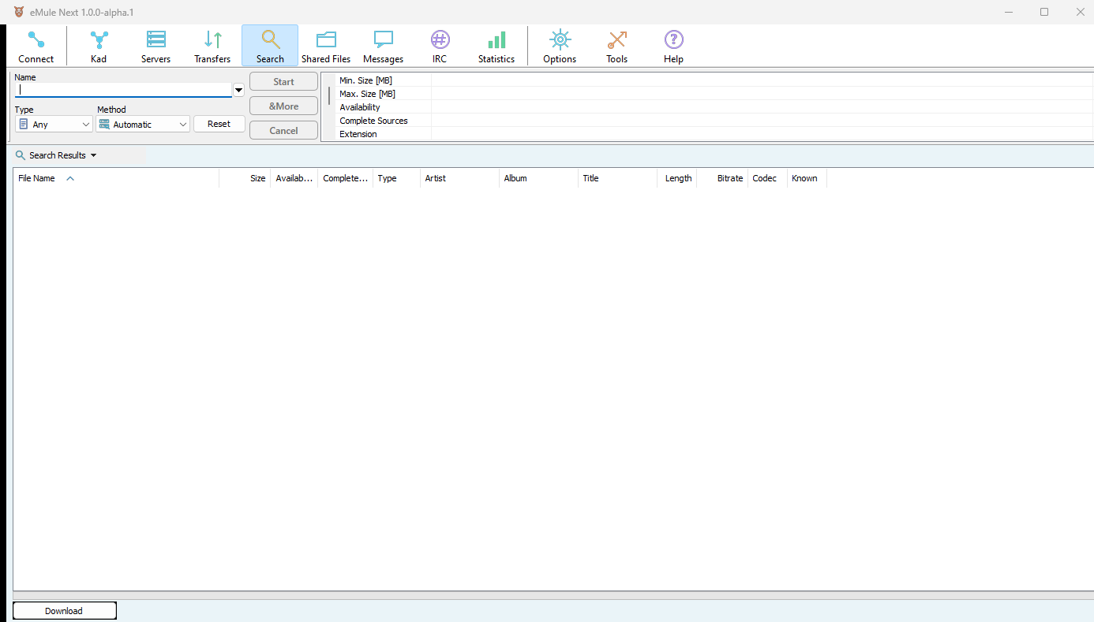Viewport: 1094px width, 622px height.
Task: Click the eMule app icon in title bar
Action: coord(20,12)
